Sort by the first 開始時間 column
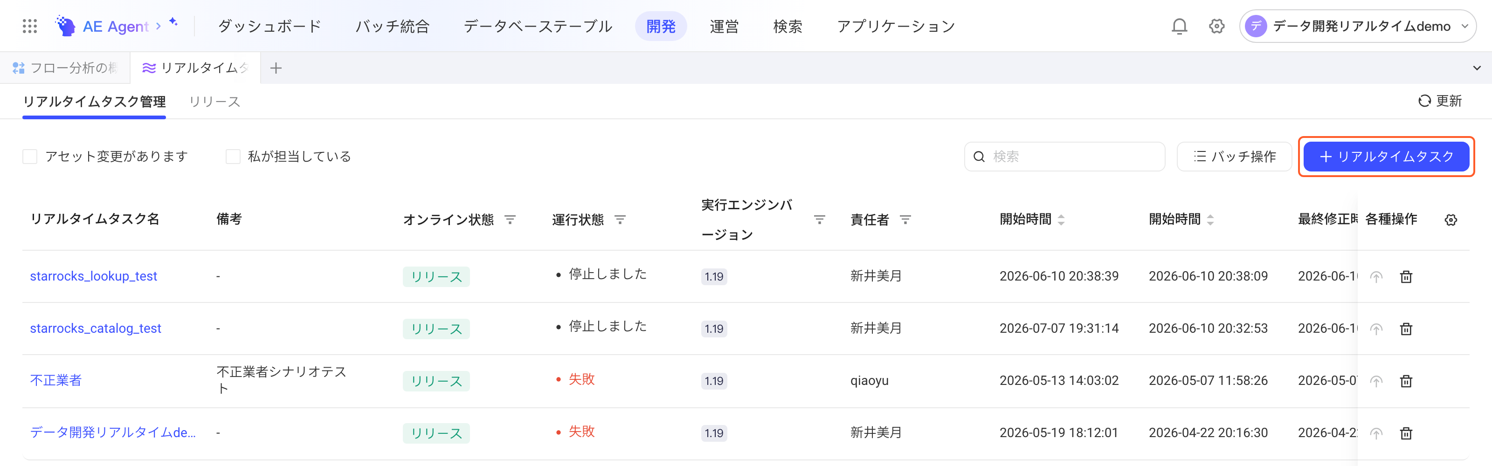The image size is (1492, 466). [x=1061, y=220]
